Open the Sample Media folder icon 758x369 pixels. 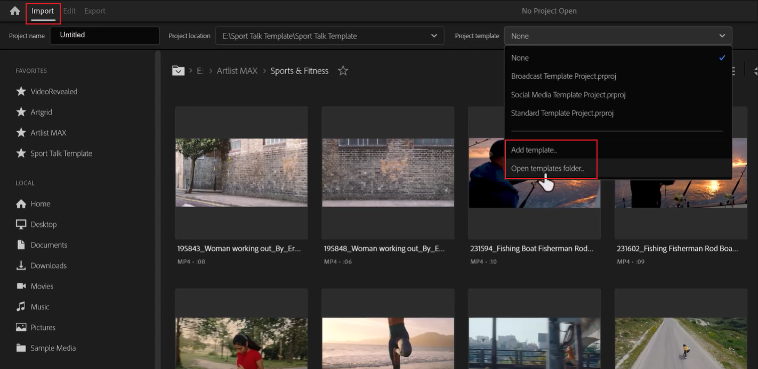pyautogui.click(x=21, y=348)
